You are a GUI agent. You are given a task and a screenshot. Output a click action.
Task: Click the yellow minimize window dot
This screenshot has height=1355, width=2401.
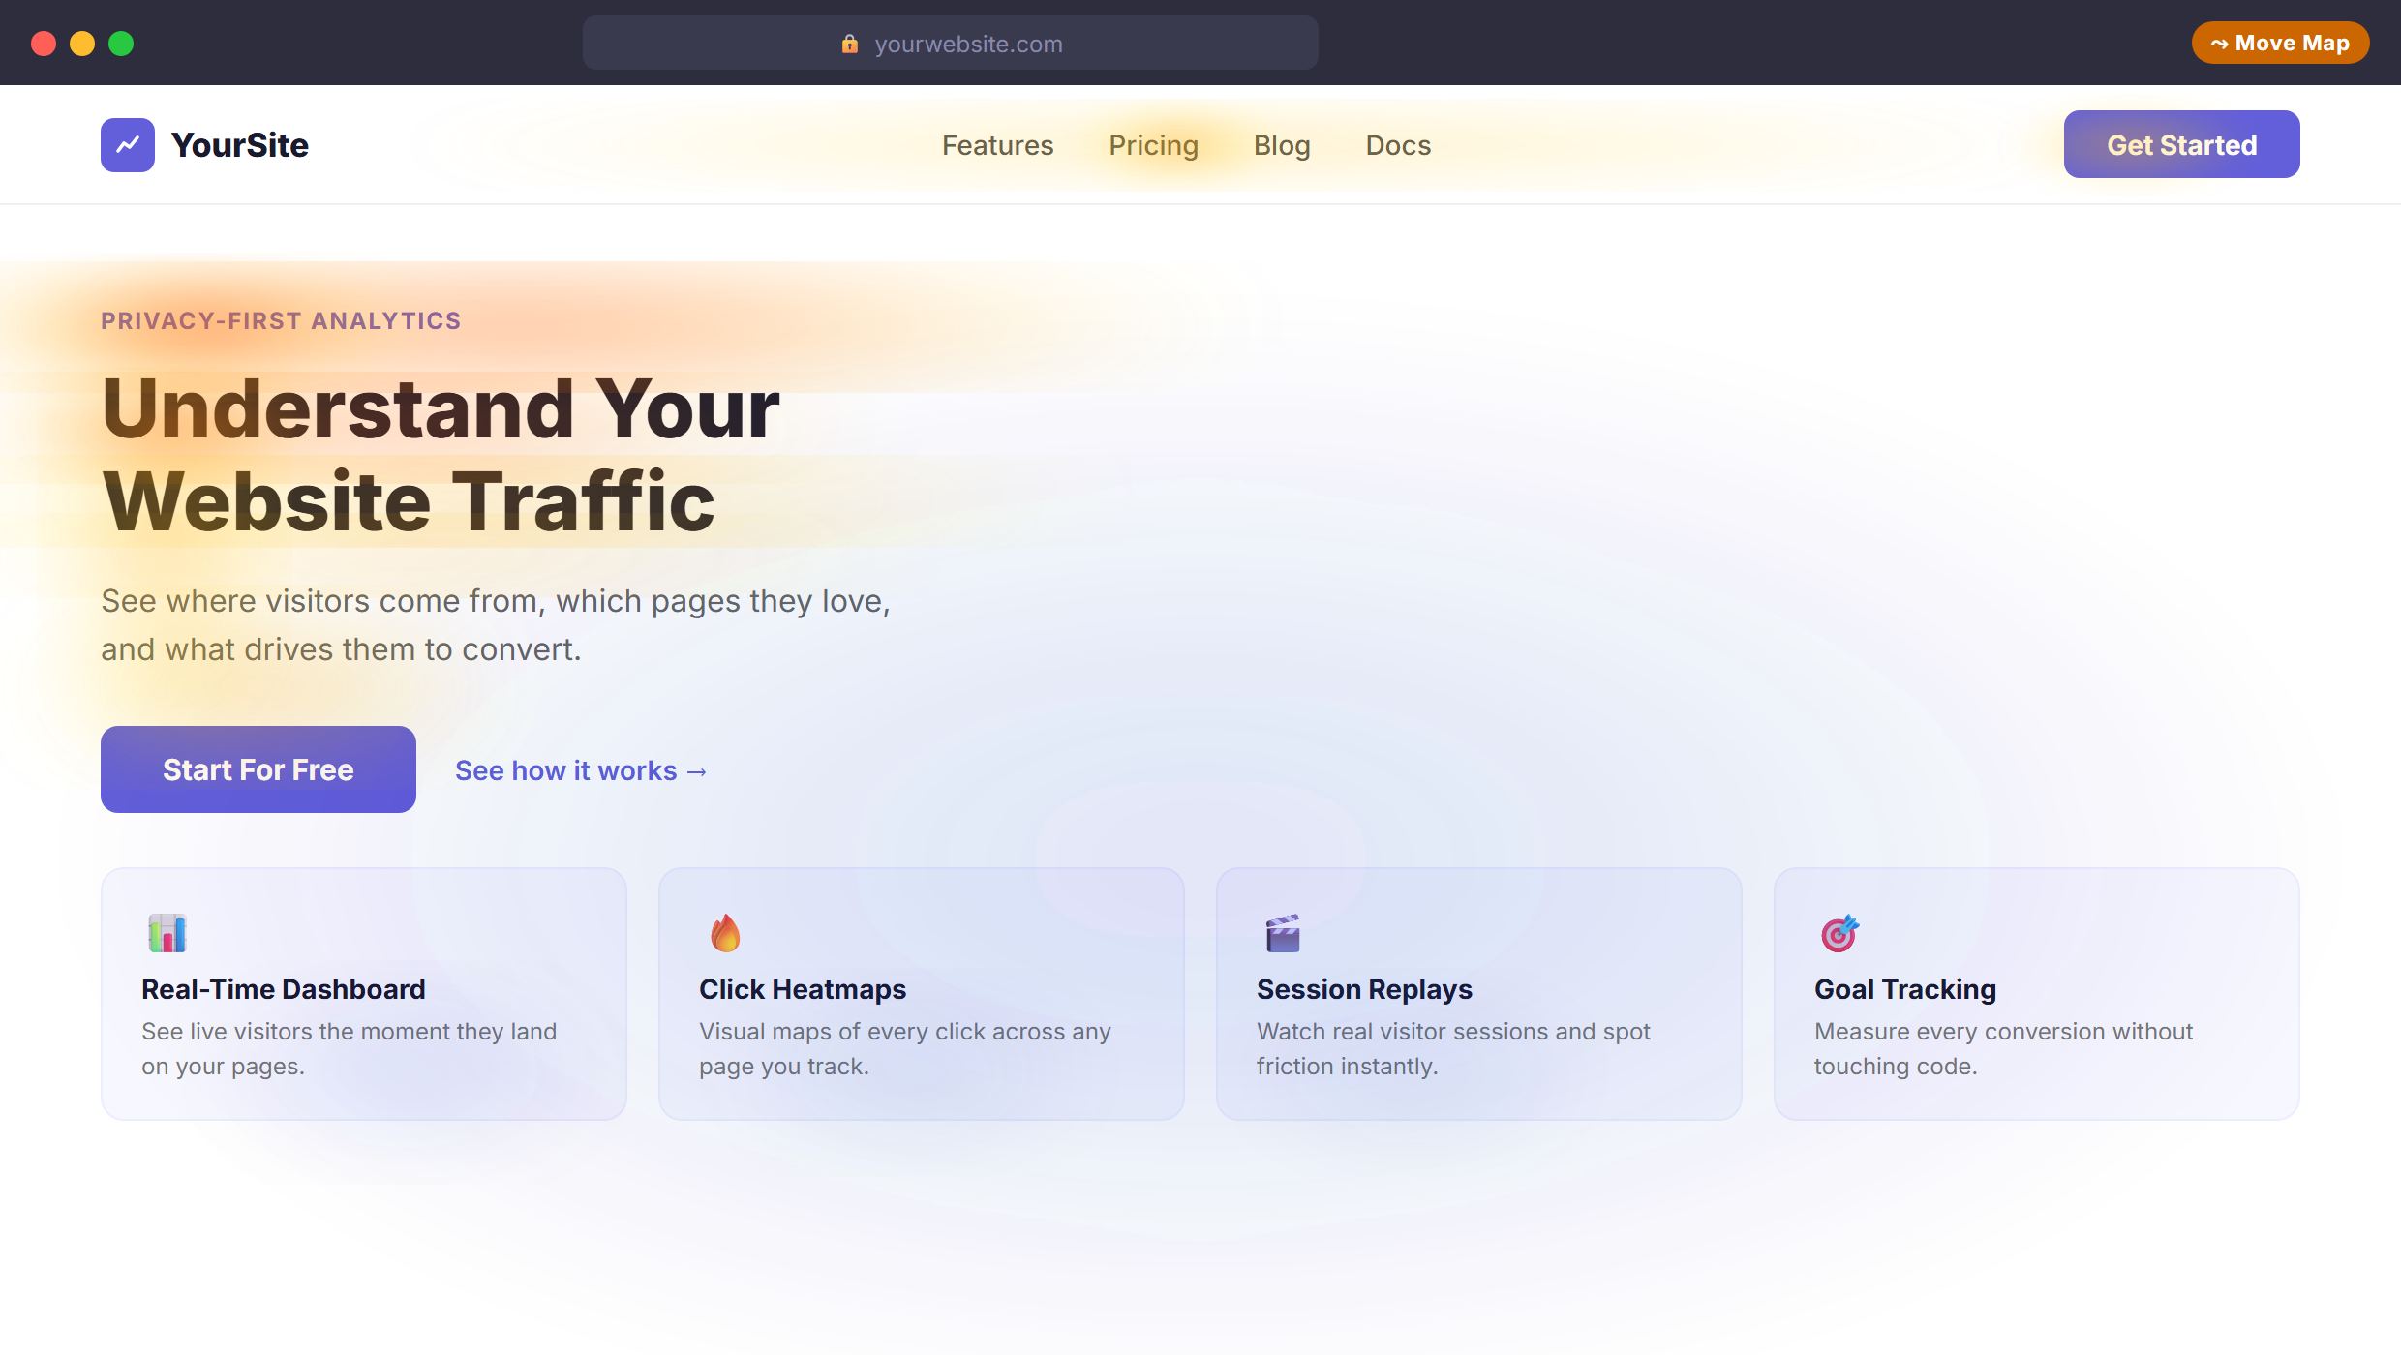coord(82,44)
